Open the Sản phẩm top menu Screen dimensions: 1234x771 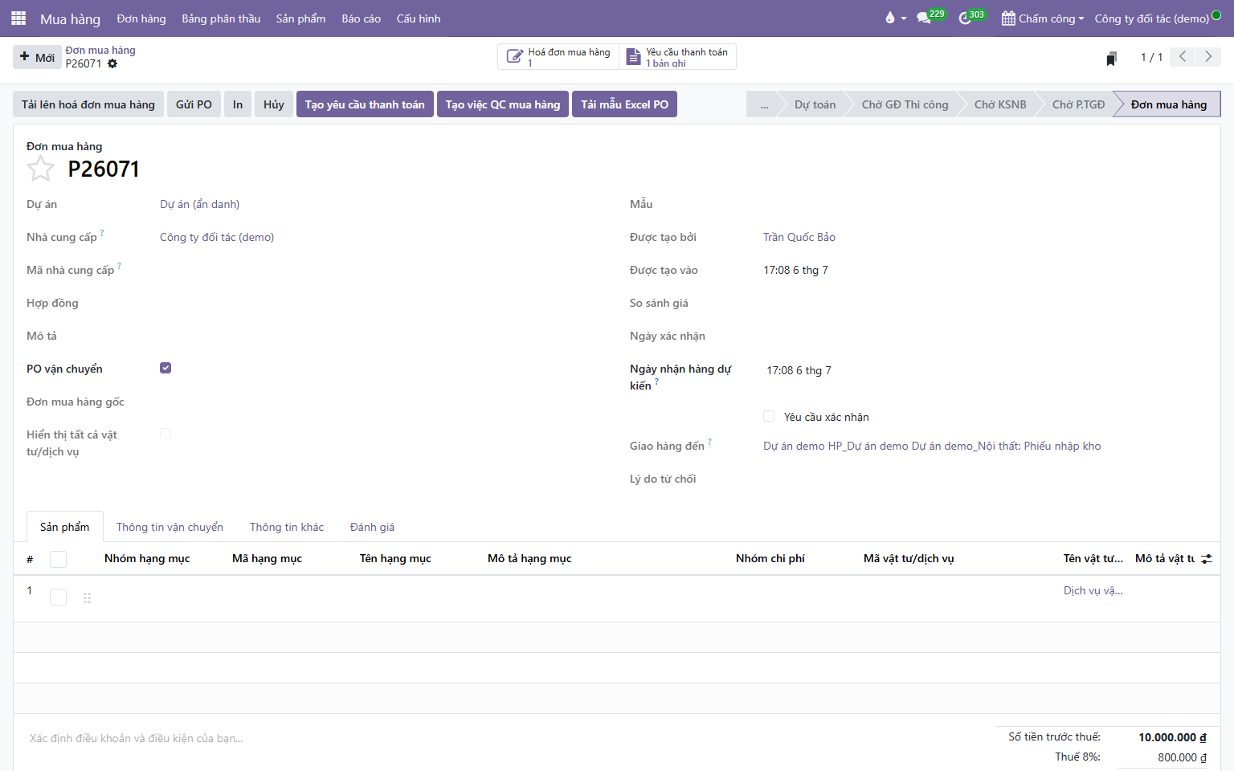[300, 18]
